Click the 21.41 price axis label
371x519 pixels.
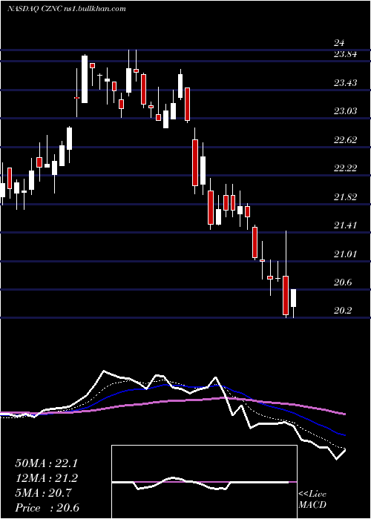point(346,225)
